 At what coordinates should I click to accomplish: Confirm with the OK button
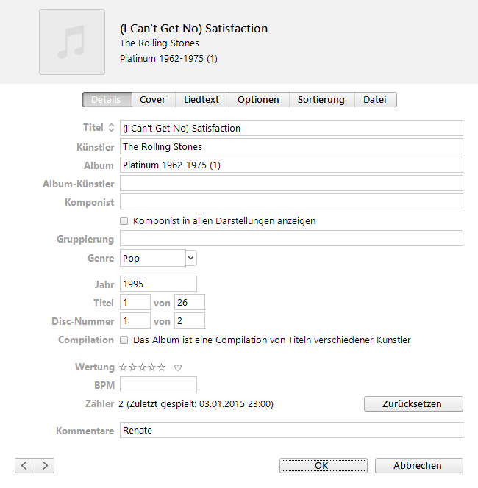[x=324, y=466]
